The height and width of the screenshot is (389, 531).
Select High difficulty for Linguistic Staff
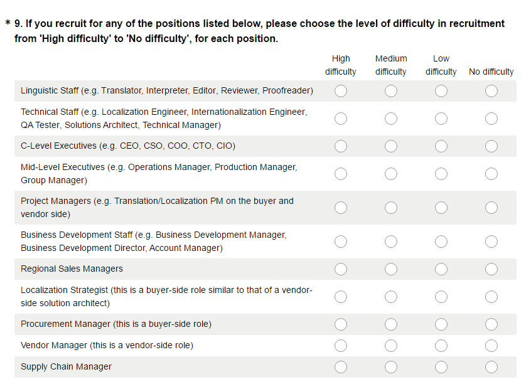(x=341, y=91)
